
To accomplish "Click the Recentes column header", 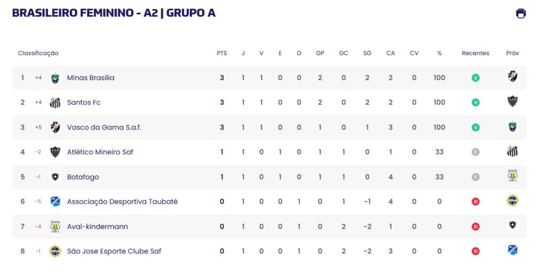I will click(x=475, y=53).
